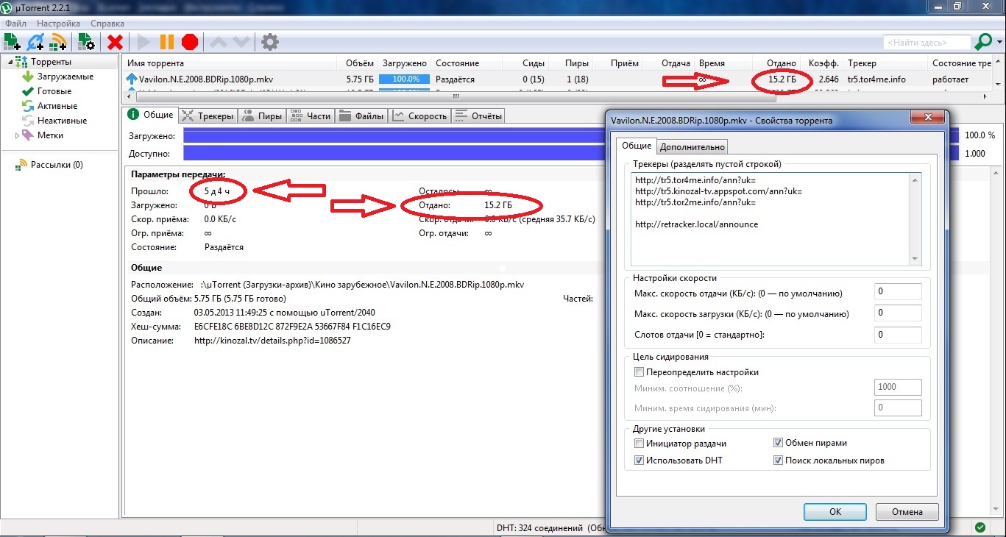Open Preferences via the gear icon
Image resolution: width=1006 pixels, height=537 pixels.
tap(270, 42)
